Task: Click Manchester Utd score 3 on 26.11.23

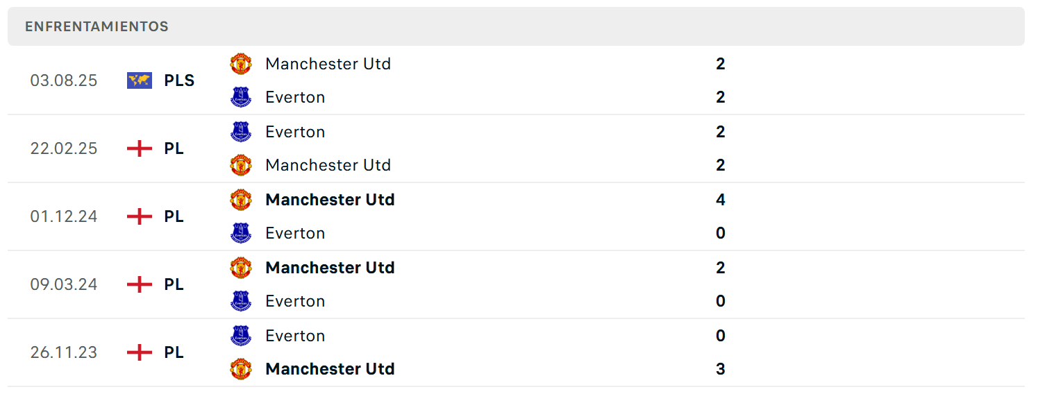Action: point(720,369)
